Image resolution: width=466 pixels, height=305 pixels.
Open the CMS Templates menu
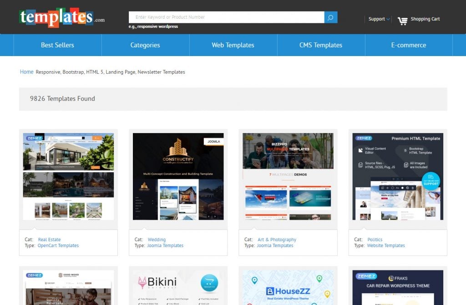click(x=321, y=45)
